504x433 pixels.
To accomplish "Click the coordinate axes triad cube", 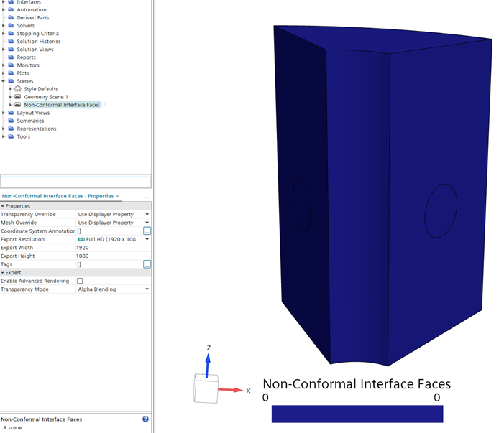I will 206,388.
